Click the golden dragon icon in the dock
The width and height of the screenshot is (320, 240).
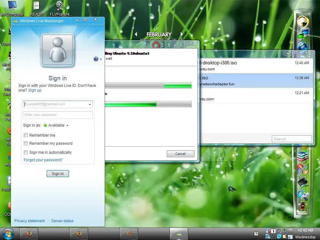coord(302,21)
